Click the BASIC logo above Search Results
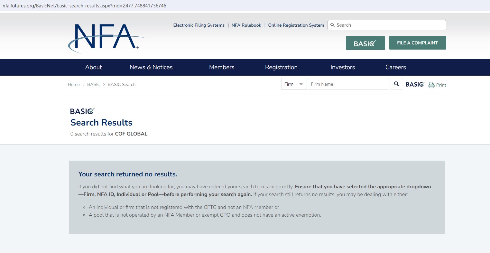490x253 pixels. point(83,111)
